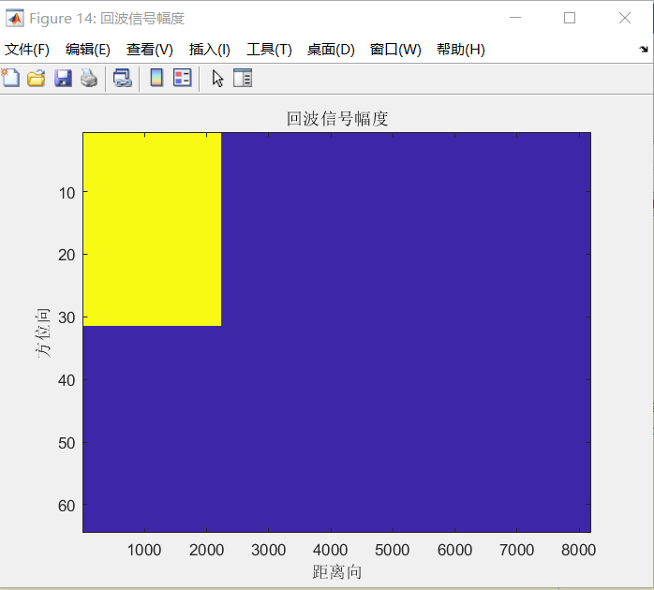Click the x-axis tick label 1000
The width and height of the screenshot is (654, 590).
click(144, 551)
